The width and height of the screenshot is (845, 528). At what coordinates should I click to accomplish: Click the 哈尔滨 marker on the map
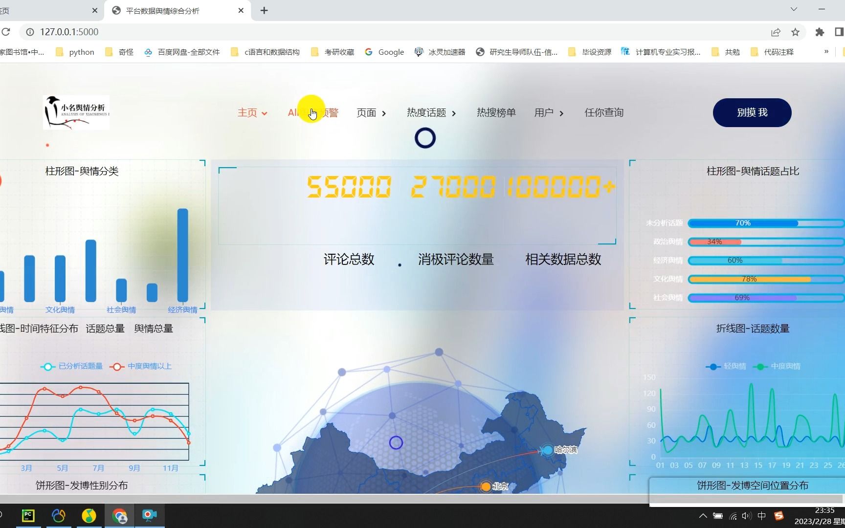(x=548, y=450)
